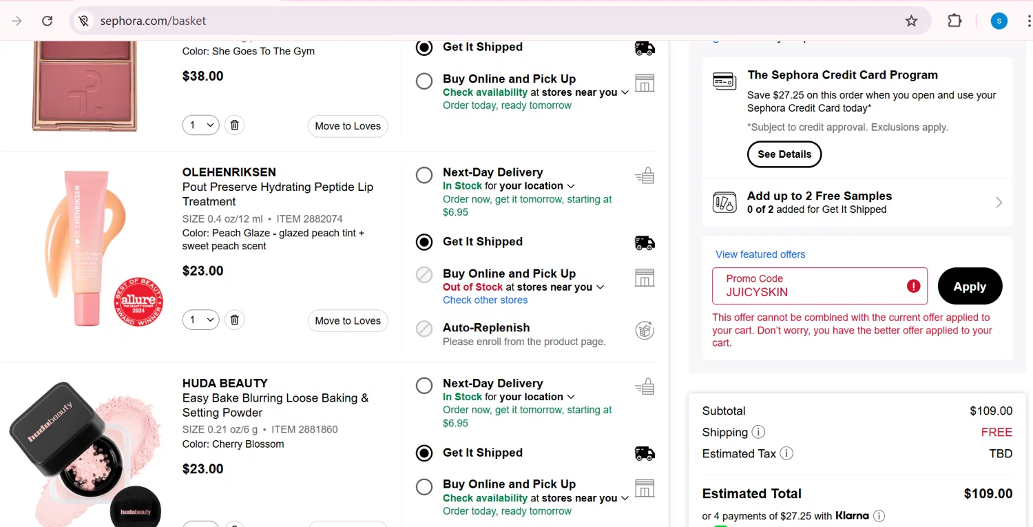Click the store icon for the OLEHENRIKSEN pick up
Image resolution: width=1033 pixels, height=527 pixels.
coord(645,278)
